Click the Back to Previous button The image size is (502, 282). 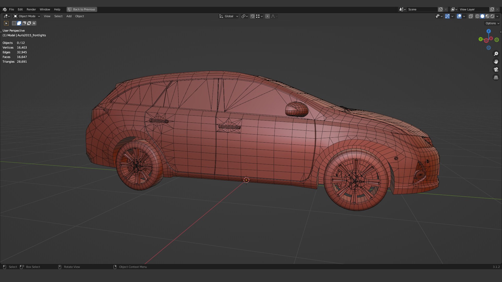[x=82, y=9]
